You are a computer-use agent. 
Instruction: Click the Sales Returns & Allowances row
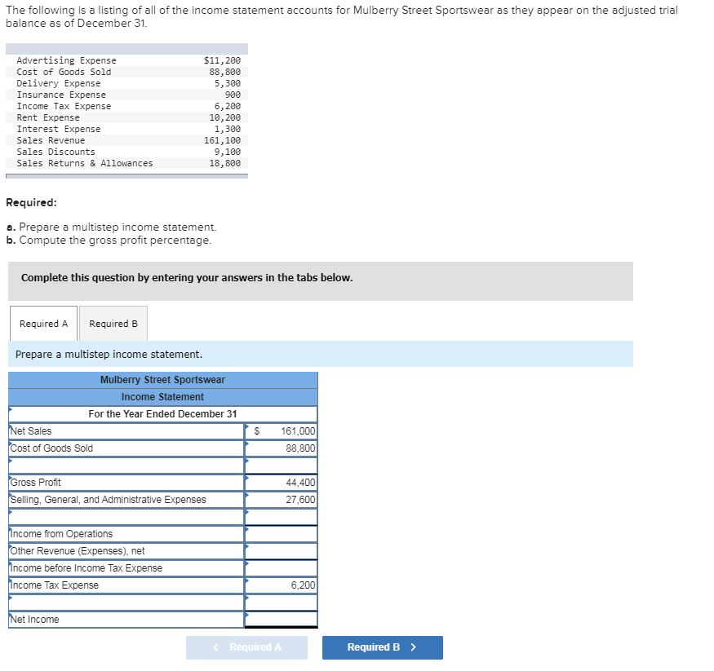(x=126, y=163)
